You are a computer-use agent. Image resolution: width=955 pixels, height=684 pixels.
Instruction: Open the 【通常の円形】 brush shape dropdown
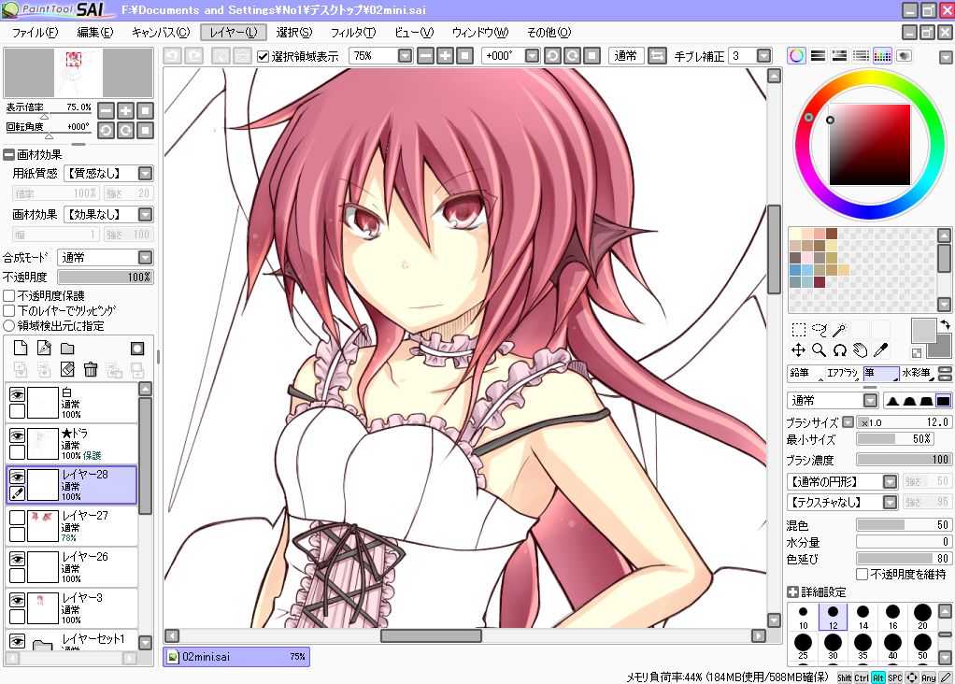pyautogui.click(x=890, y=482)
